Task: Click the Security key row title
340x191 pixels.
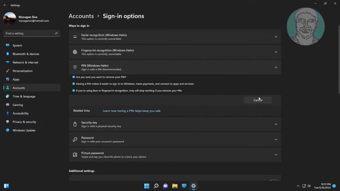Action: (x=89, y=123)
